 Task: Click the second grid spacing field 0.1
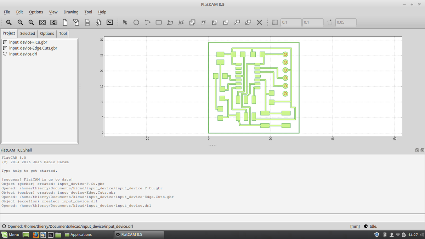[313, 22]
